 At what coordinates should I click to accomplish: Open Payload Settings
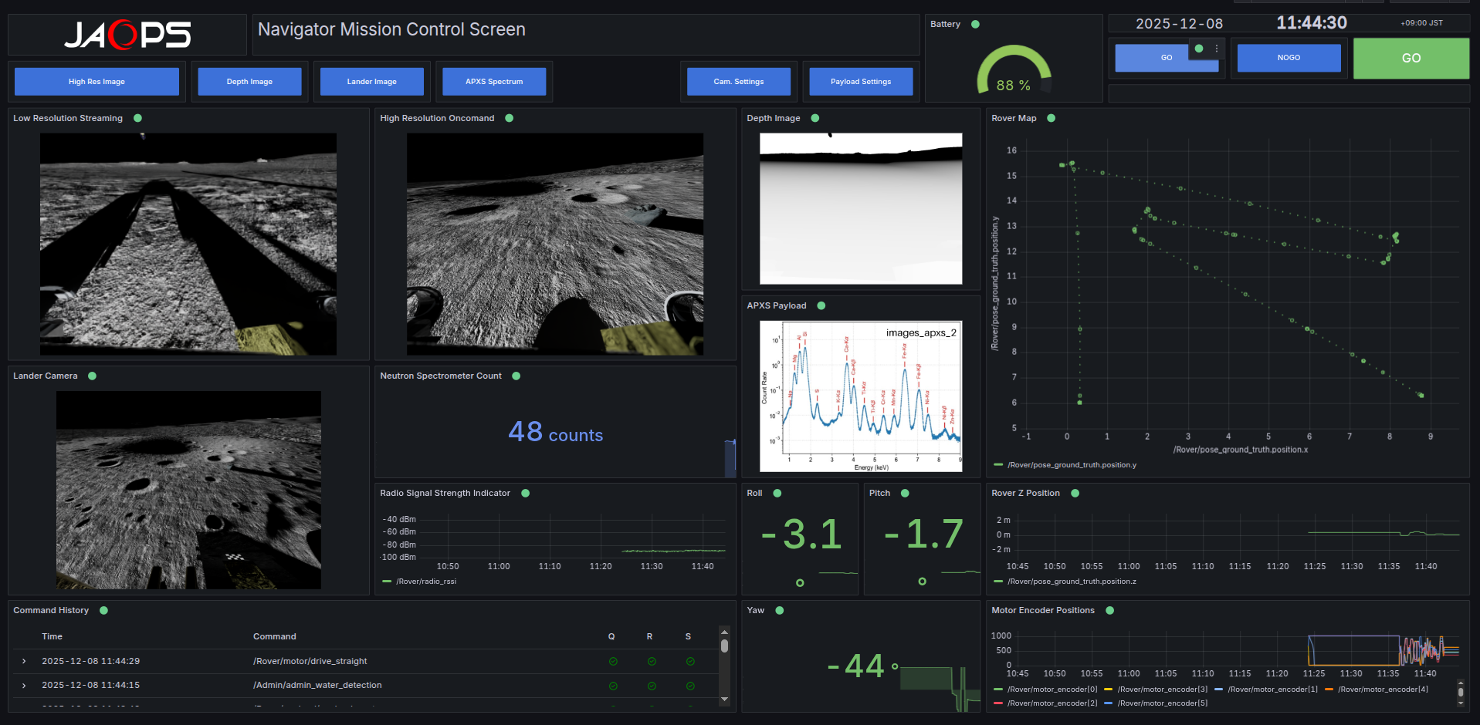pyautogui.click(x=861, y=82)
